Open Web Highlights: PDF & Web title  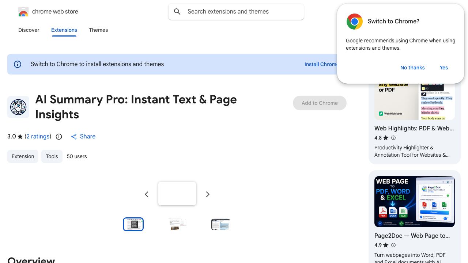[414, 128]
